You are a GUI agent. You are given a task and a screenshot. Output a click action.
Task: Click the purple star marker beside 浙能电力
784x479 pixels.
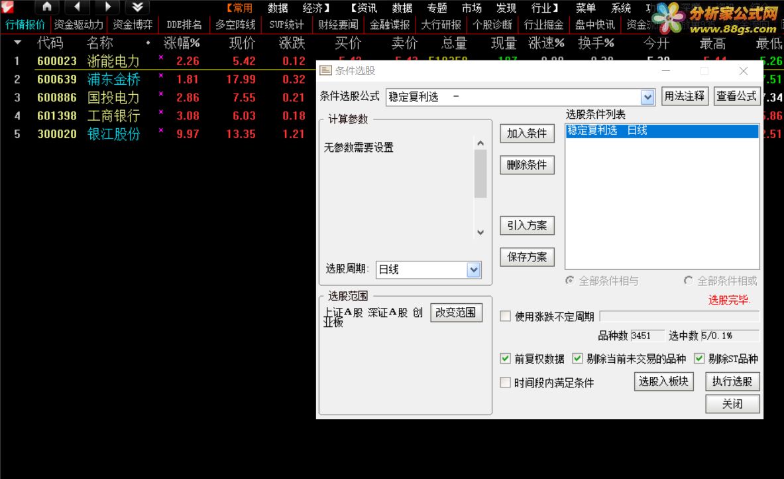click(x=161, y=57)
